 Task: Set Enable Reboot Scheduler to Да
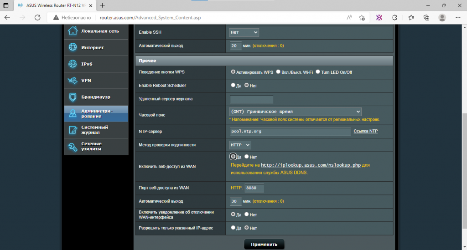[233, 85]
